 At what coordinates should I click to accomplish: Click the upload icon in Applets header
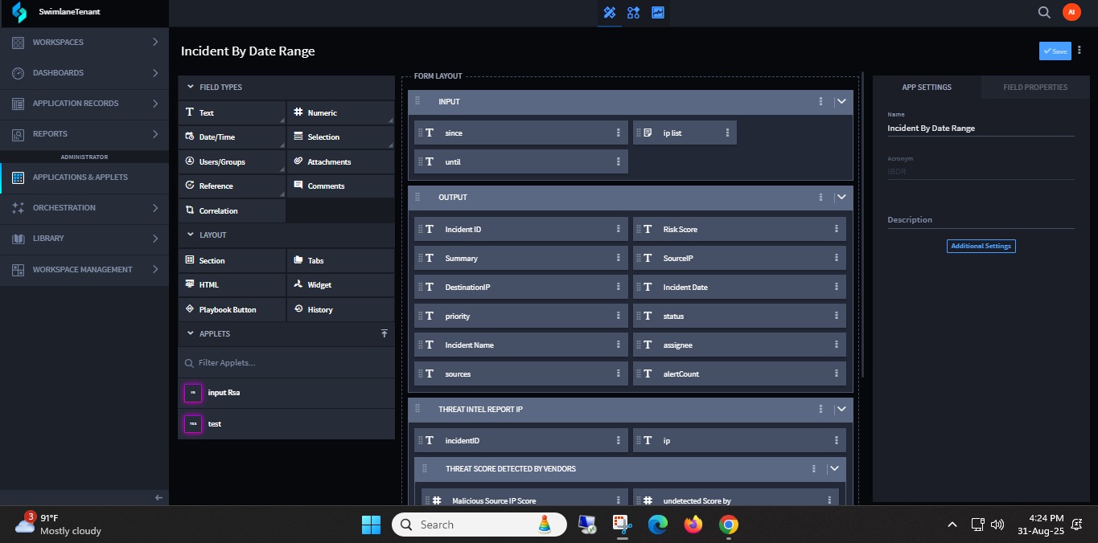(385, 333)
